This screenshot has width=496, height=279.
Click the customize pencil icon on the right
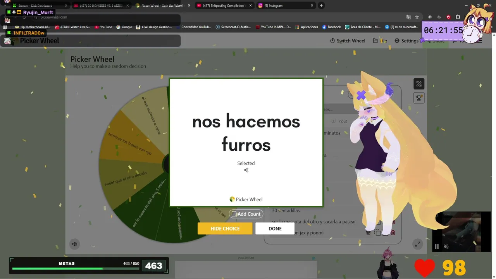pyautogui.click(x=419, y=84)
